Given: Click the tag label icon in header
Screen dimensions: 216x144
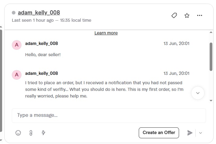Looking at the screenshot, I should tap(174, 15).
